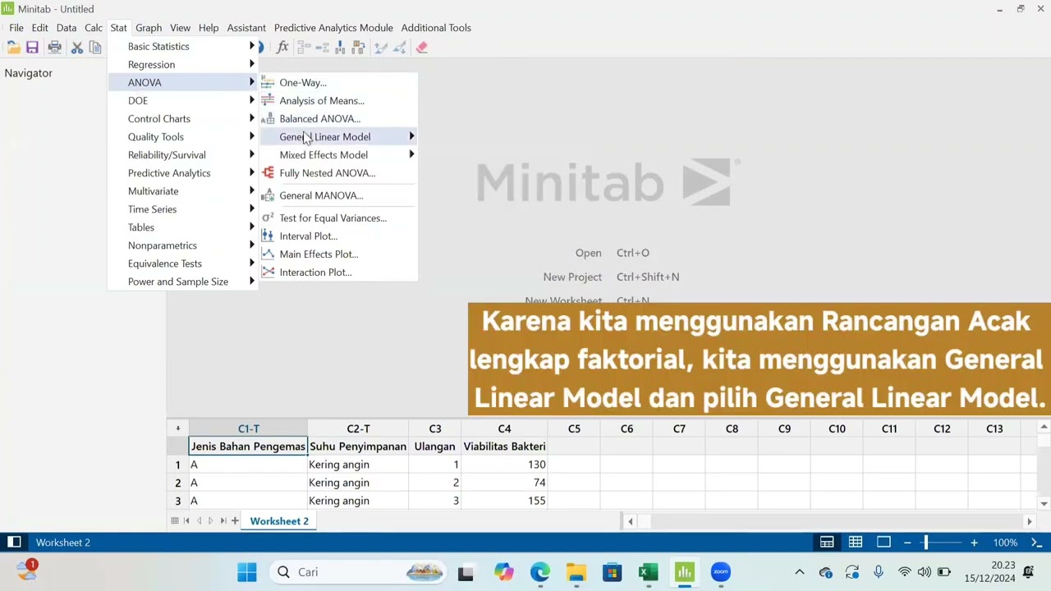Click the Suhu Penyimpanan column name cell
Image resolution: width=1051 pixels, height=591 pixels.
(357, 447)
